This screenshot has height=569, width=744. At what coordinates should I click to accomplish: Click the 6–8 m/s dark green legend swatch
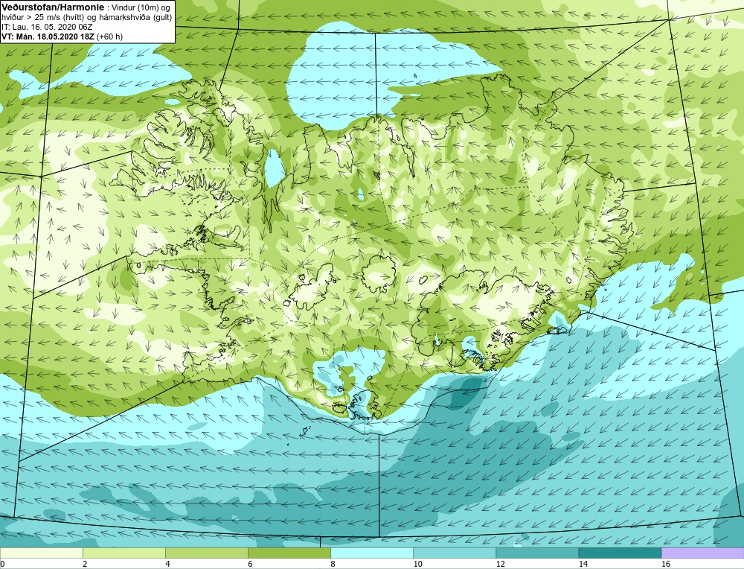point(289,553)
